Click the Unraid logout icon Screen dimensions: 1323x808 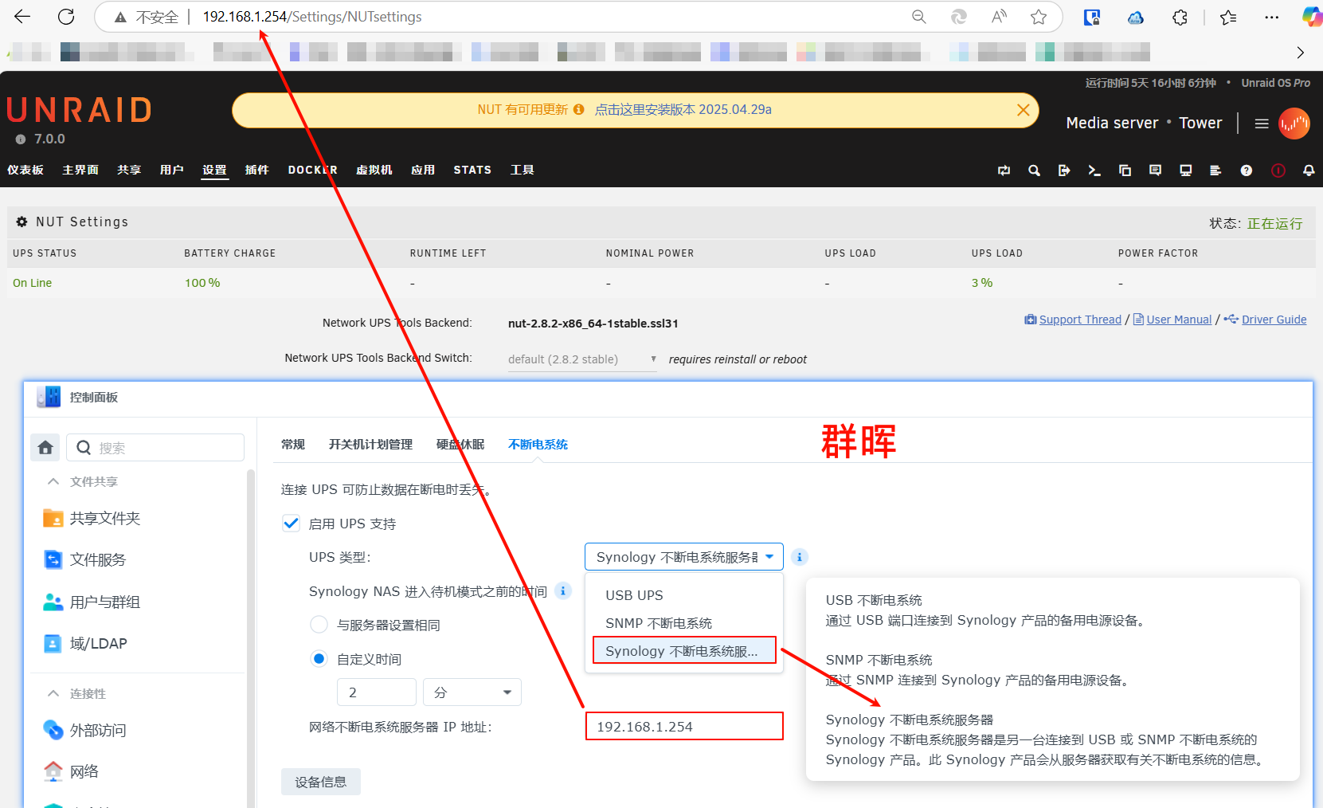tap(1064, 171)
